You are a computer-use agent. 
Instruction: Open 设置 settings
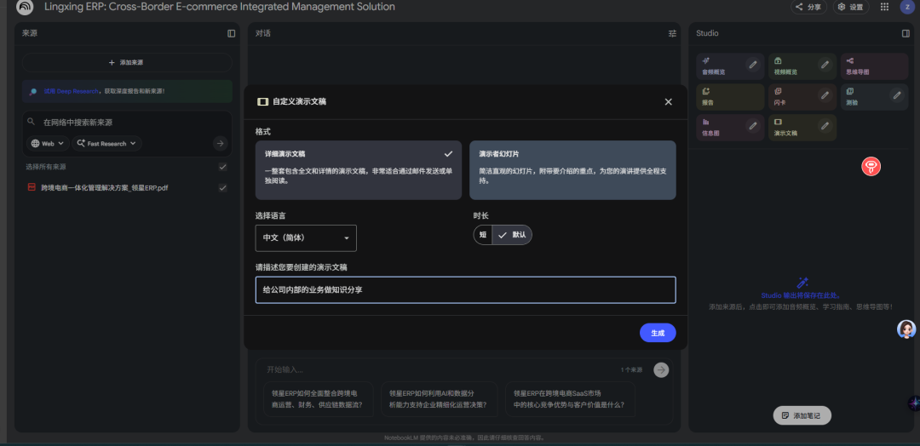[851, 7]
